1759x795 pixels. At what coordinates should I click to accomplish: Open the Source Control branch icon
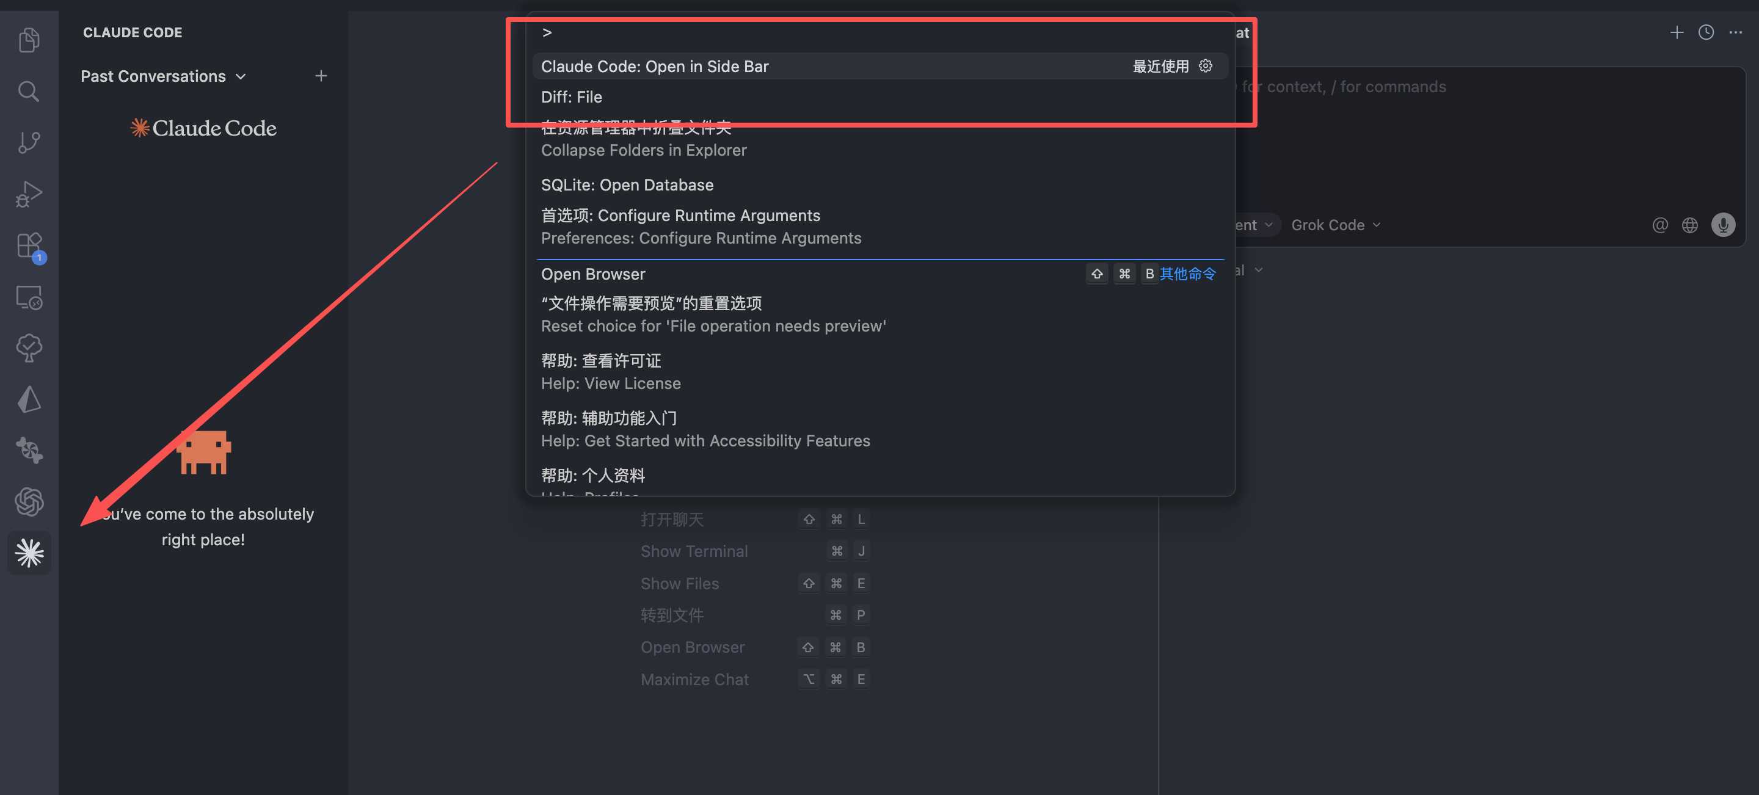pyautogui.click(x=29, y=142)
